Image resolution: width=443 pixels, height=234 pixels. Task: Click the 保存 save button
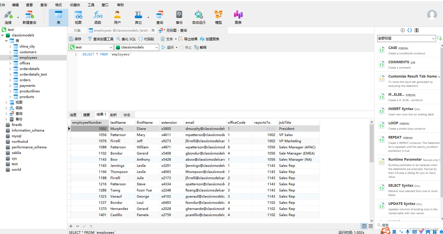tap(75, 39)
